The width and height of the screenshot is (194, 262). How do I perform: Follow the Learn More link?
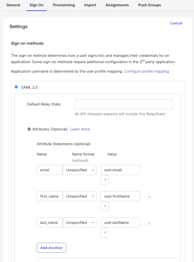click(x=80, y=129)
